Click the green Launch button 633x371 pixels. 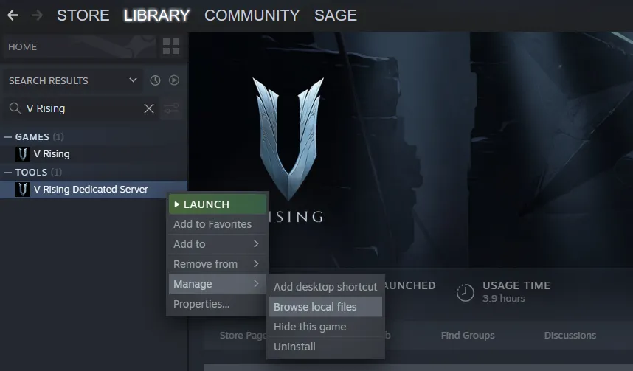click(x=217, y=204)
